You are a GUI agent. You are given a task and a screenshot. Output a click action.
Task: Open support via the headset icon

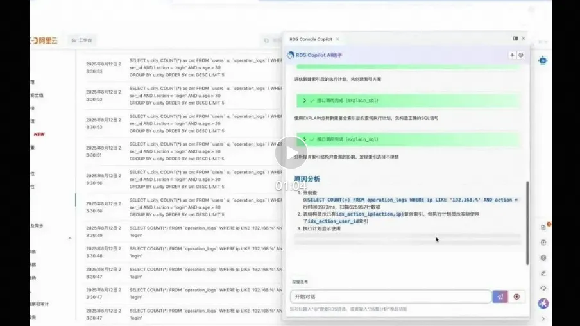tap(543, 288)
